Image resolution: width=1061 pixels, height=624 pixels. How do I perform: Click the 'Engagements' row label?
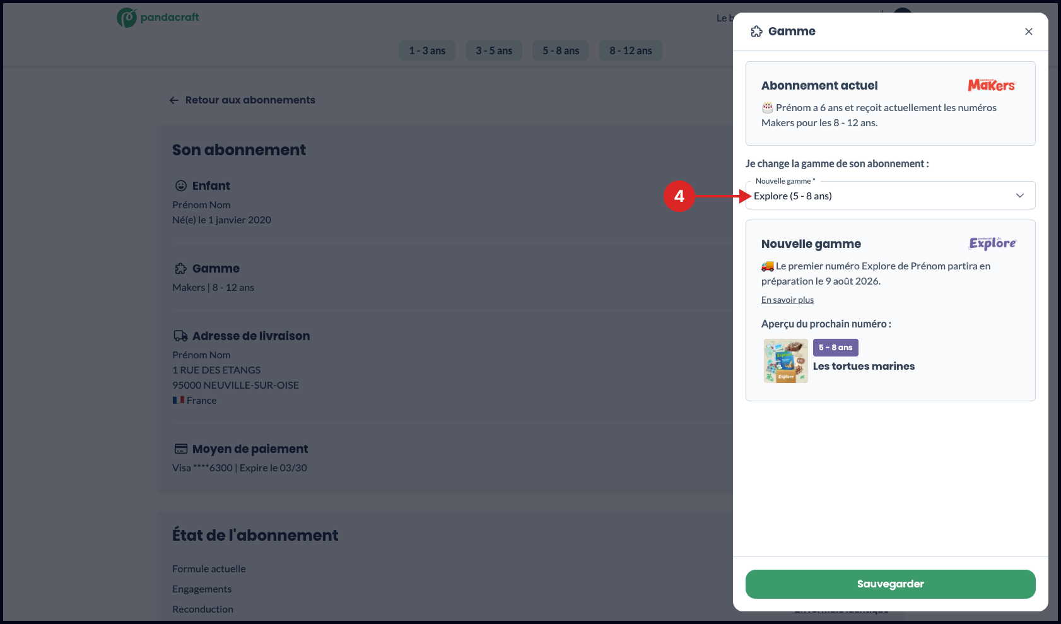pyautogui.click(x=202, y=589)
